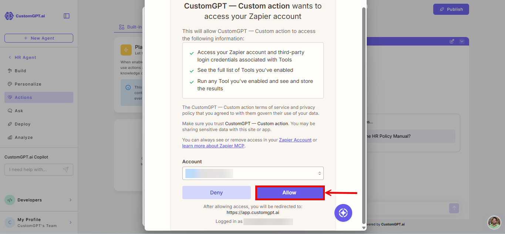Click the user avatar photo
This screenshot has width=505, height=234.
coord(494,223)
